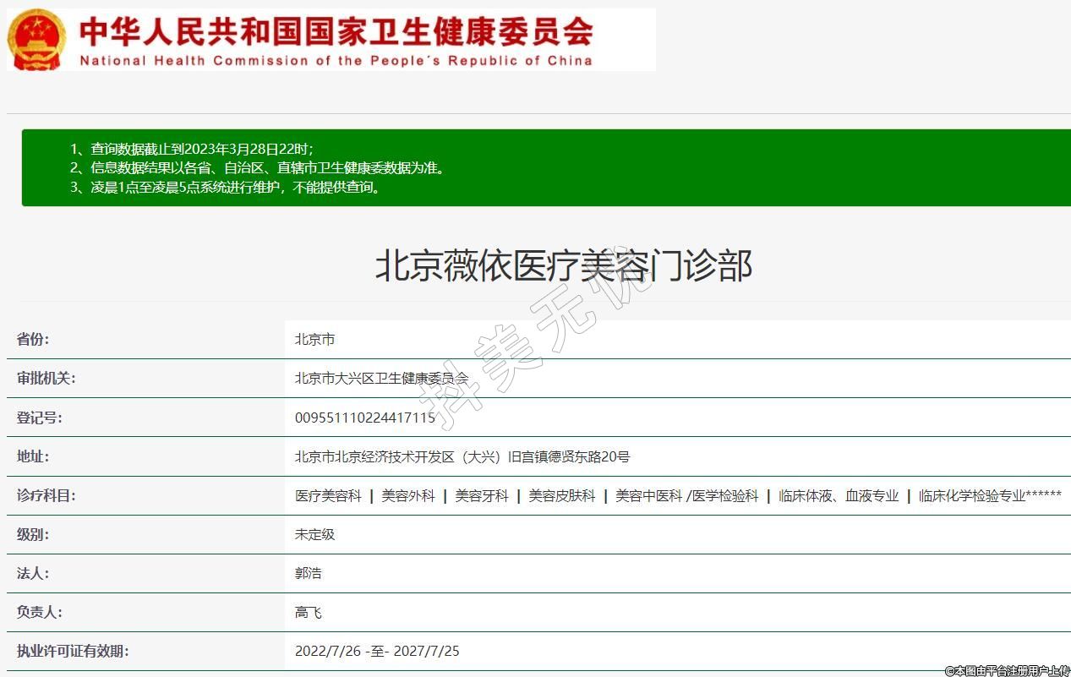Select the level value 未定级

314,534
